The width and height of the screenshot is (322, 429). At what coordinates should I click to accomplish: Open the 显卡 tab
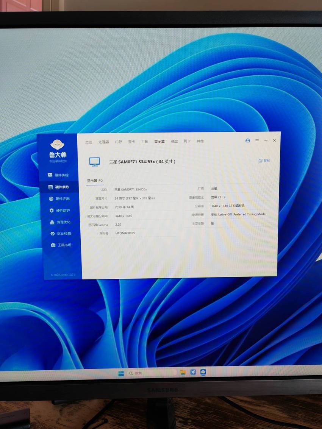coord(131,142)
